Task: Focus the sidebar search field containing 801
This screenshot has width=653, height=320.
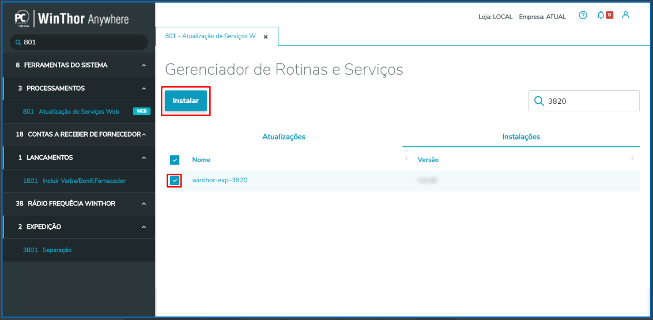Action: (79, 42)
